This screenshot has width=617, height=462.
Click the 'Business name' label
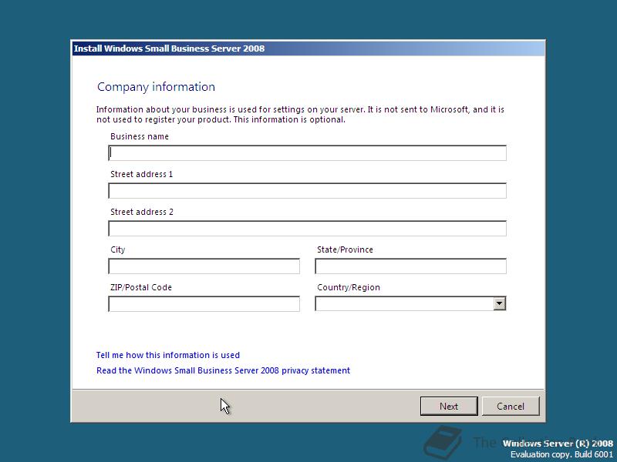tap(140, 136)
